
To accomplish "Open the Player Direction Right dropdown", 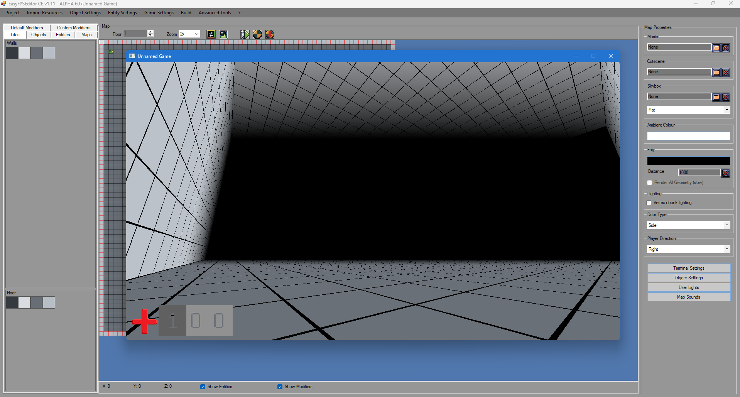I will pos(689,249).
